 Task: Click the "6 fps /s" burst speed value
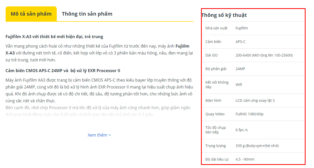(242, 130)
